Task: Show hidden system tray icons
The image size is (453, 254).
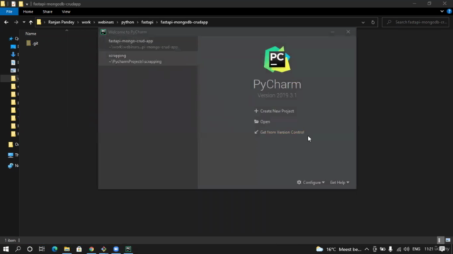Action: [x=367, y=249]
